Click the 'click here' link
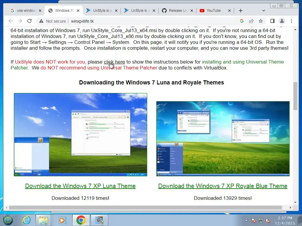302x226 pixels. [114, 62]
